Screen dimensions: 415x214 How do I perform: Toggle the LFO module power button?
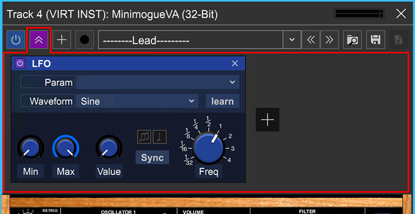tap(20, 64)
